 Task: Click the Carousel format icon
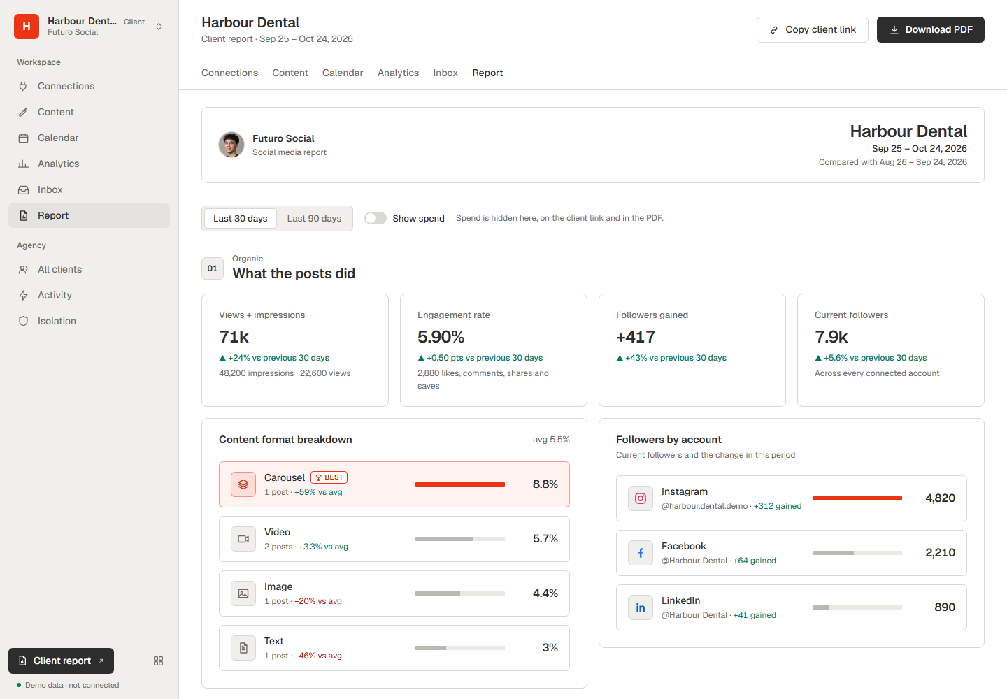pyautogui.click(x=243, y=484)
